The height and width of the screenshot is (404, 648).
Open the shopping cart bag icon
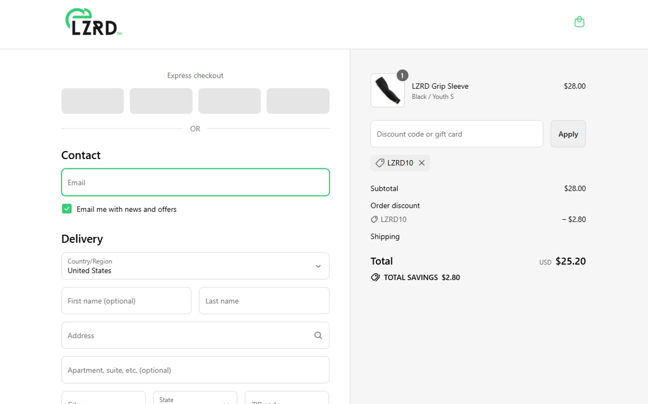[x=579, y=22]
